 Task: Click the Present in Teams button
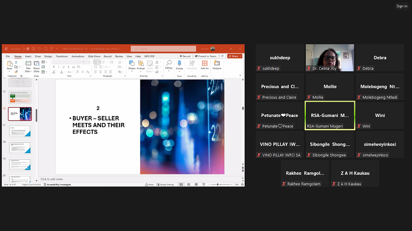[206, 56]
